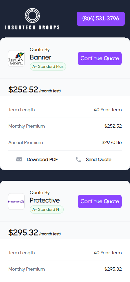Click the Protective company logo
130x282 pixels.
[16, 201]
